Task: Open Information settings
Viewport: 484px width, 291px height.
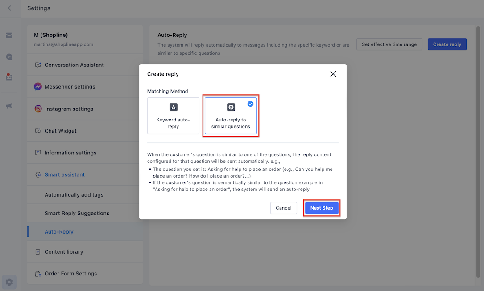Action: [x=85, y=153]
